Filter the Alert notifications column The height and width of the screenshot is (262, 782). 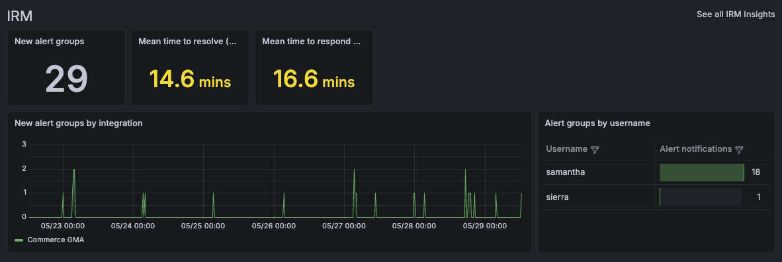tap(739, 149)
